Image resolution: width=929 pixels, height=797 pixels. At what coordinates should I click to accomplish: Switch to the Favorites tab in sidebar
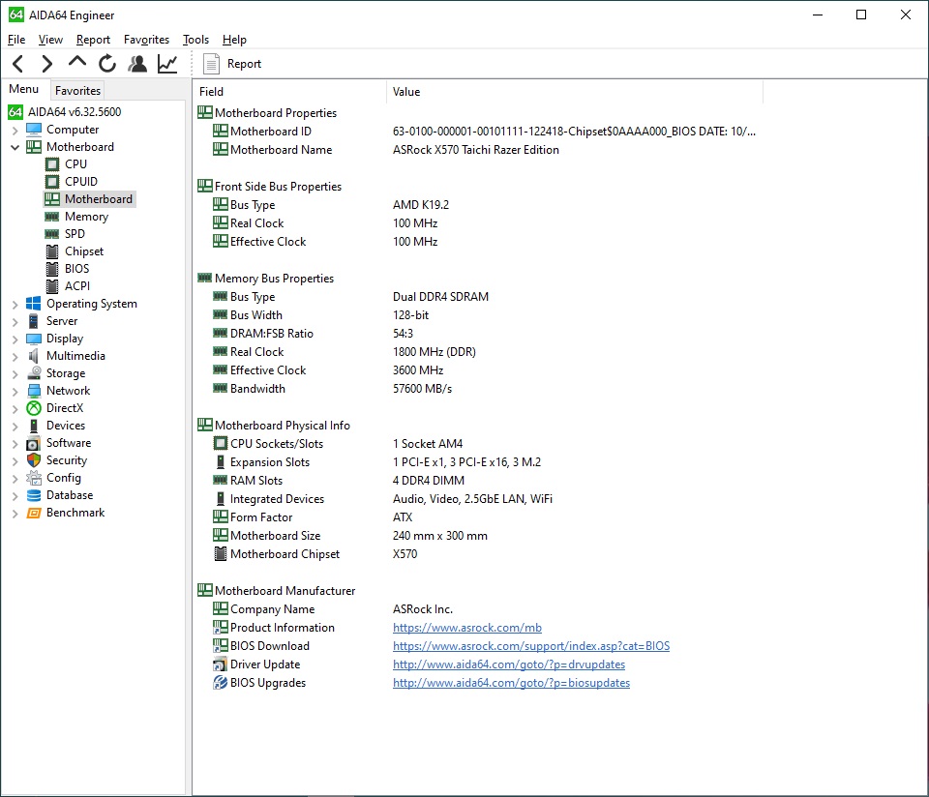[77, 91]
